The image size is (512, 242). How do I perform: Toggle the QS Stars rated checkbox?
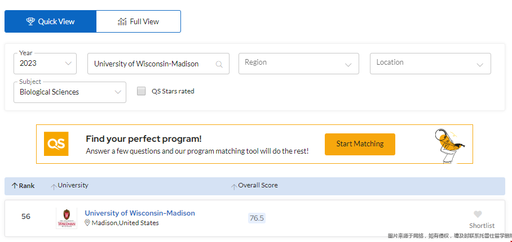click(142, 91)
